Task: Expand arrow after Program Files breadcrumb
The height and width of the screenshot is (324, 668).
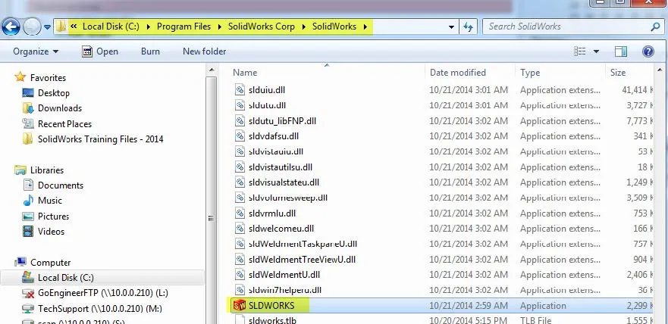Action: tap(219, 26)
